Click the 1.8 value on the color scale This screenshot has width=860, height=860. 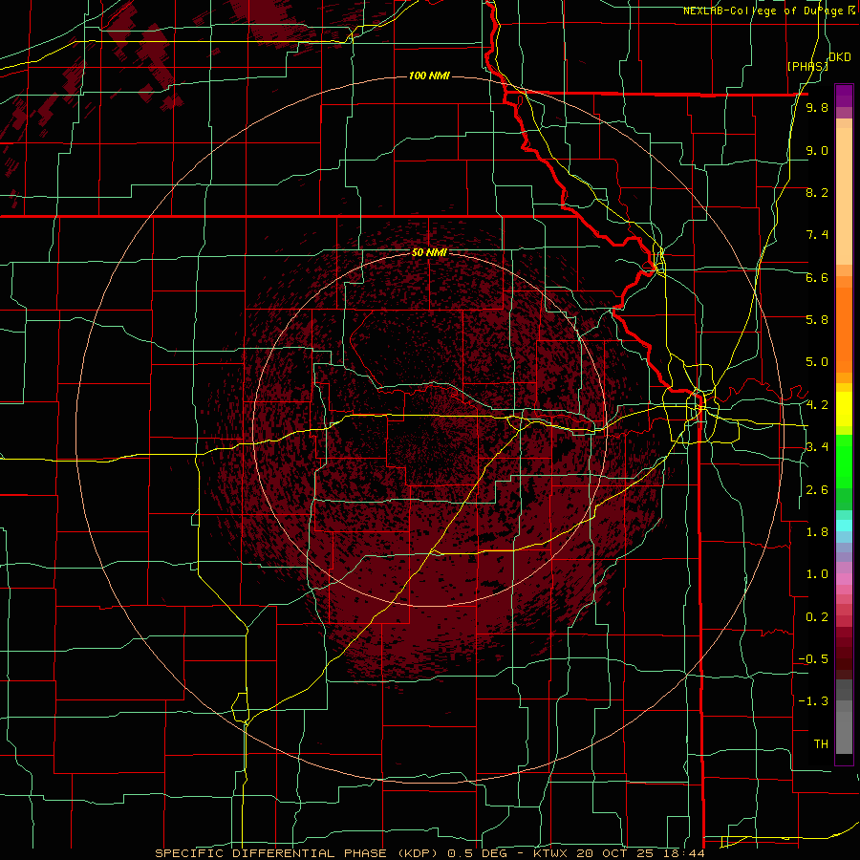817,532
